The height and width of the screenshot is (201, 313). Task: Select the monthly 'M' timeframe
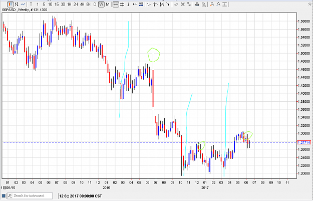pyautogui.click(x=108, y=4)
